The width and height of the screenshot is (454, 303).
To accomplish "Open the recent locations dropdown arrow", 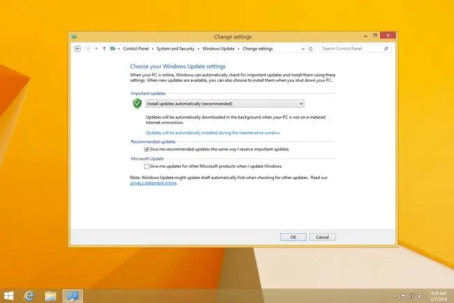I will pos(96,49).
